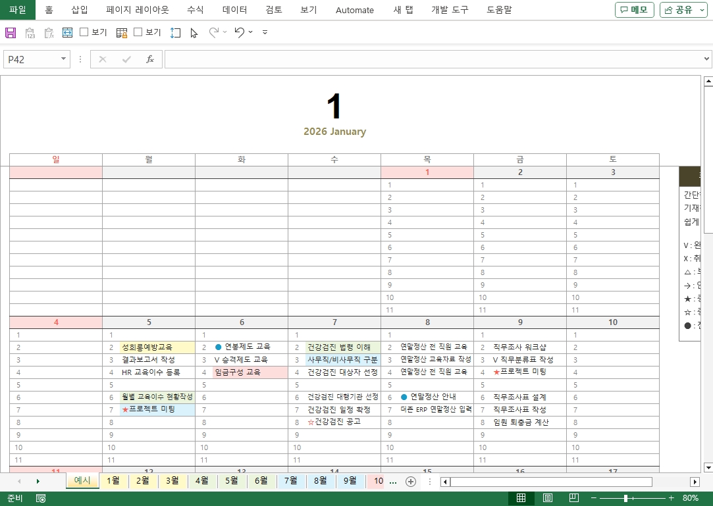Click the Freeze Panes table-lock icon
This screenshot has width=713, height=506.
pos(122,32)
